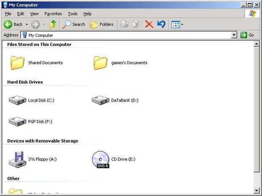The width and height of the screenshot is (262, 196).
Task: Click the Windows flag logo
Action: [252, 13]
